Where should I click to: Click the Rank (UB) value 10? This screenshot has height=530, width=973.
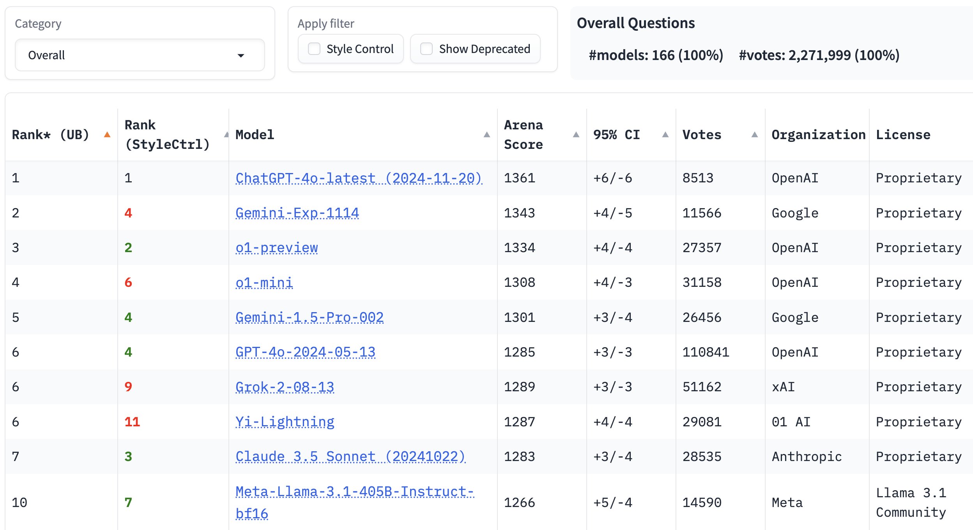[x=19, y=503]
